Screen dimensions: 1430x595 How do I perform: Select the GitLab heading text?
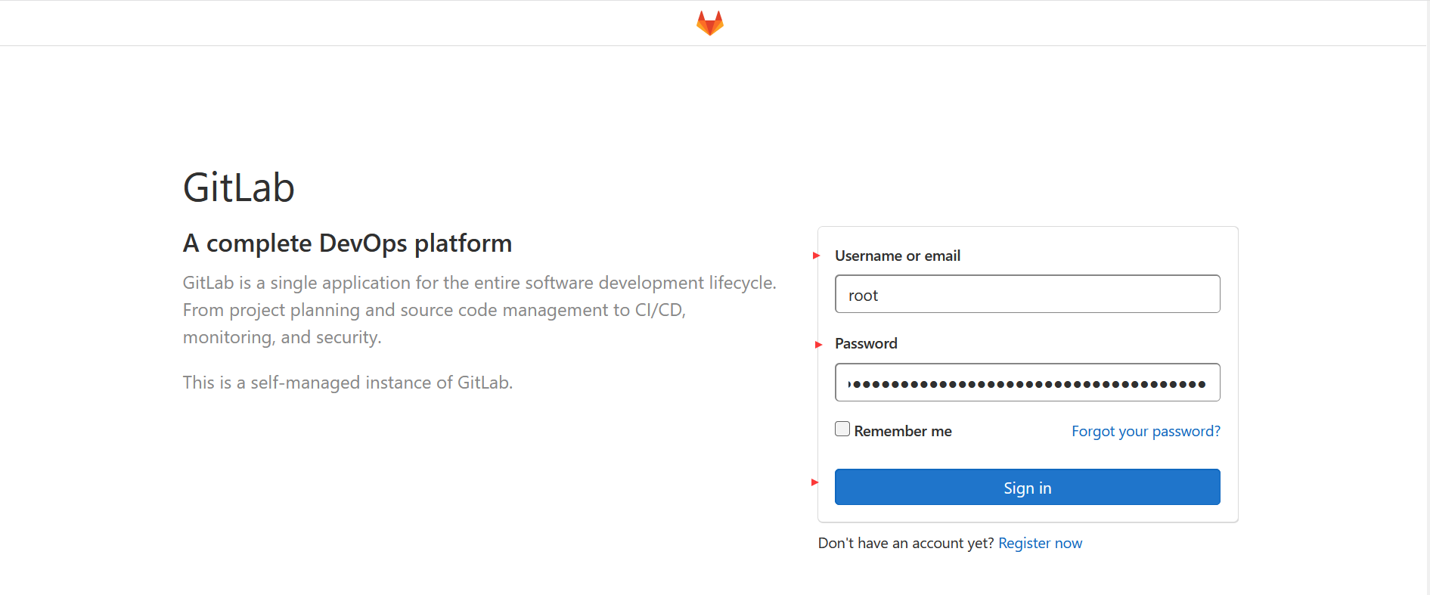tap(239, 187)
